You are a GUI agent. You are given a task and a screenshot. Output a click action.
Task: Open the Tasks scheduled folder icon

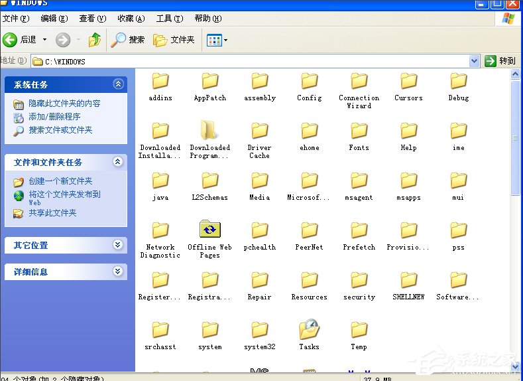click(309, 330)
